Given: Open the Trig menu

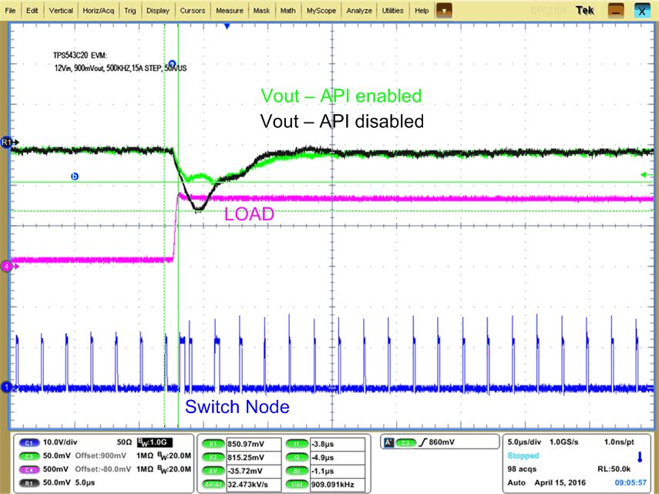Looking at the screenshot, I should 129,10.
